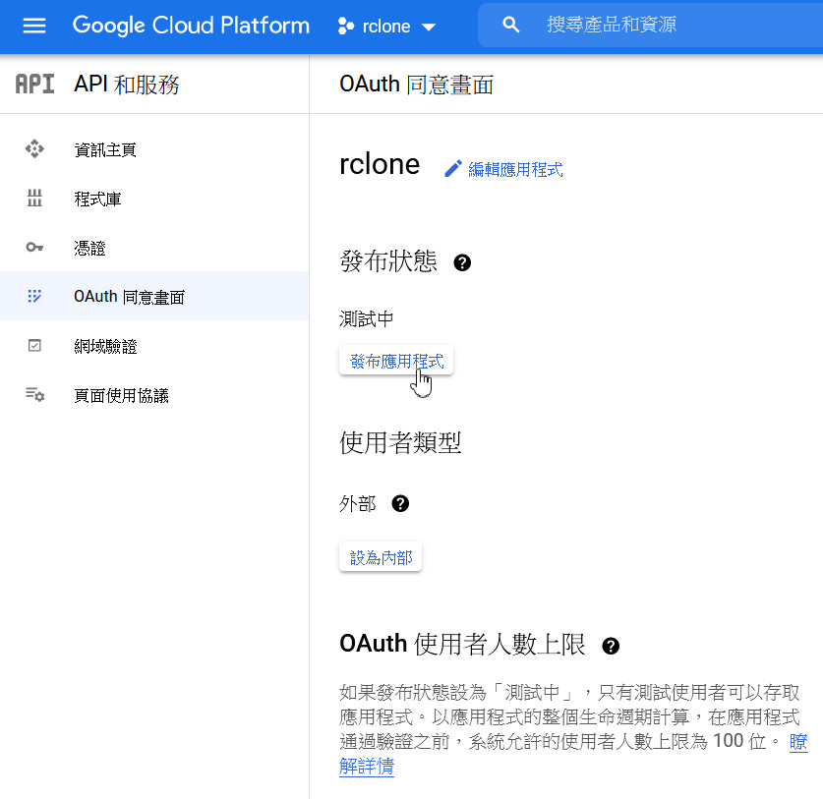823x799 pixels.
Task: Click the 發布狀態 section heading
Action: click(388, 261)
